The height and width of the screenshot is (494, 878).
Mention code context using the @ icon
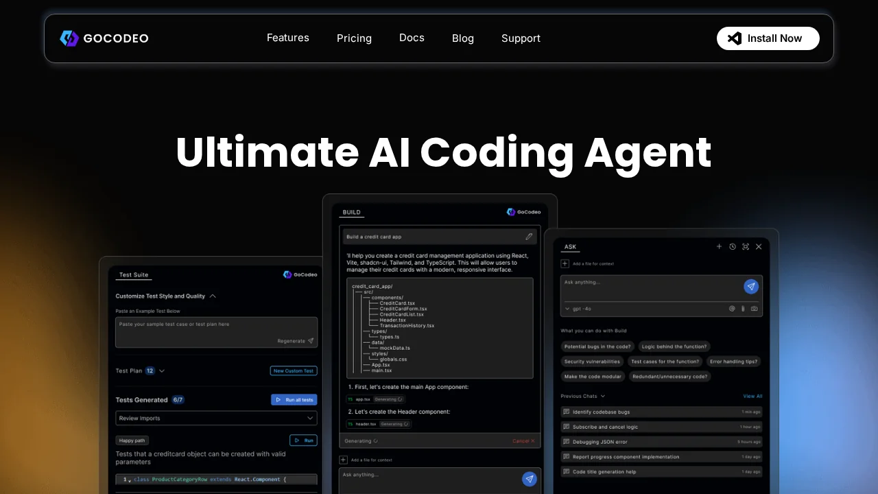pyautogui.click(x=731, y=309)
